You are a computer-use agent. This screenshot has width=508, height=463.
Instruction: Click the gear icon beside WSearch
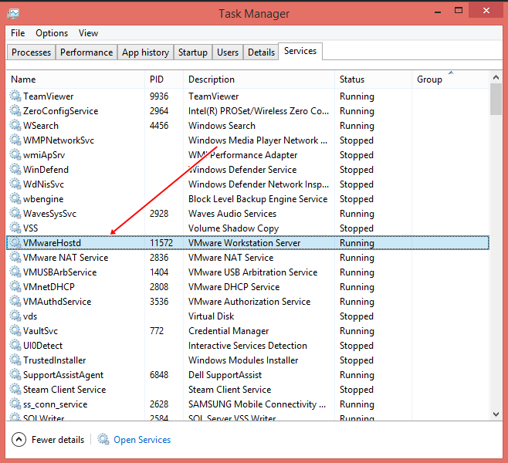(x=15, y=125)
